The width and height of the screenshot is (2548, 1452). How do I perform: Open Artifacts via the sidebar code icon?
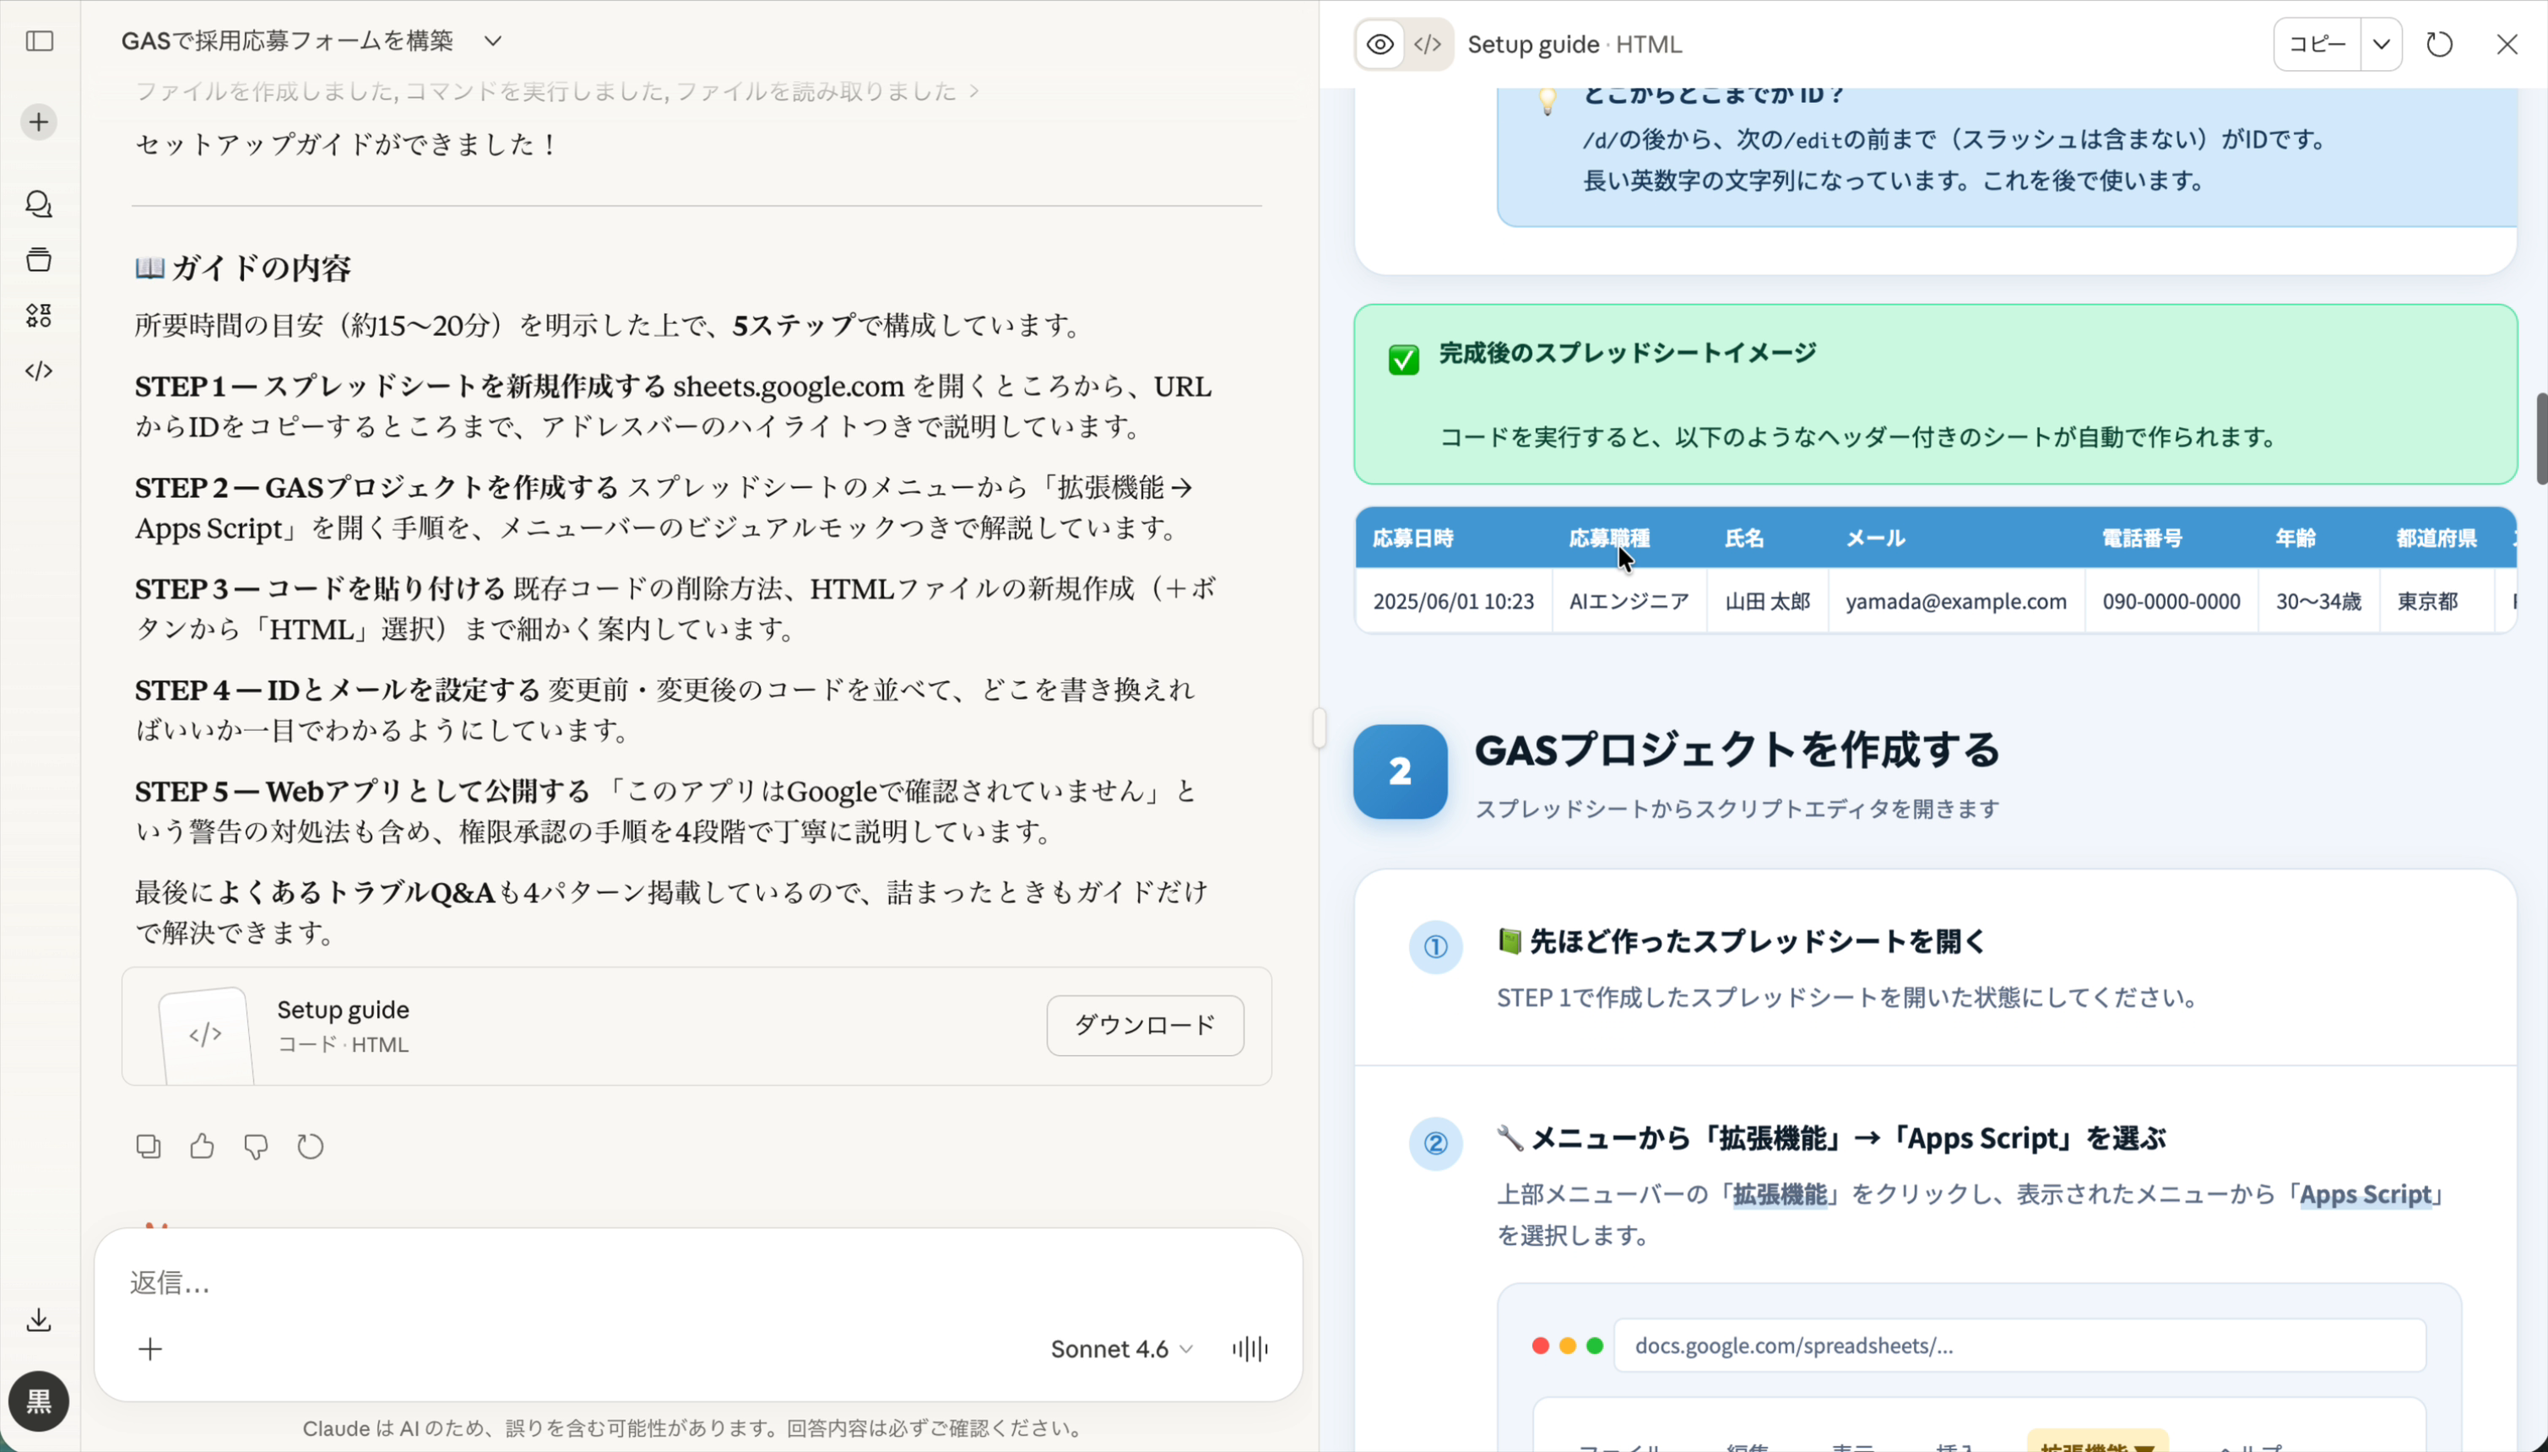tap(38, 371)
